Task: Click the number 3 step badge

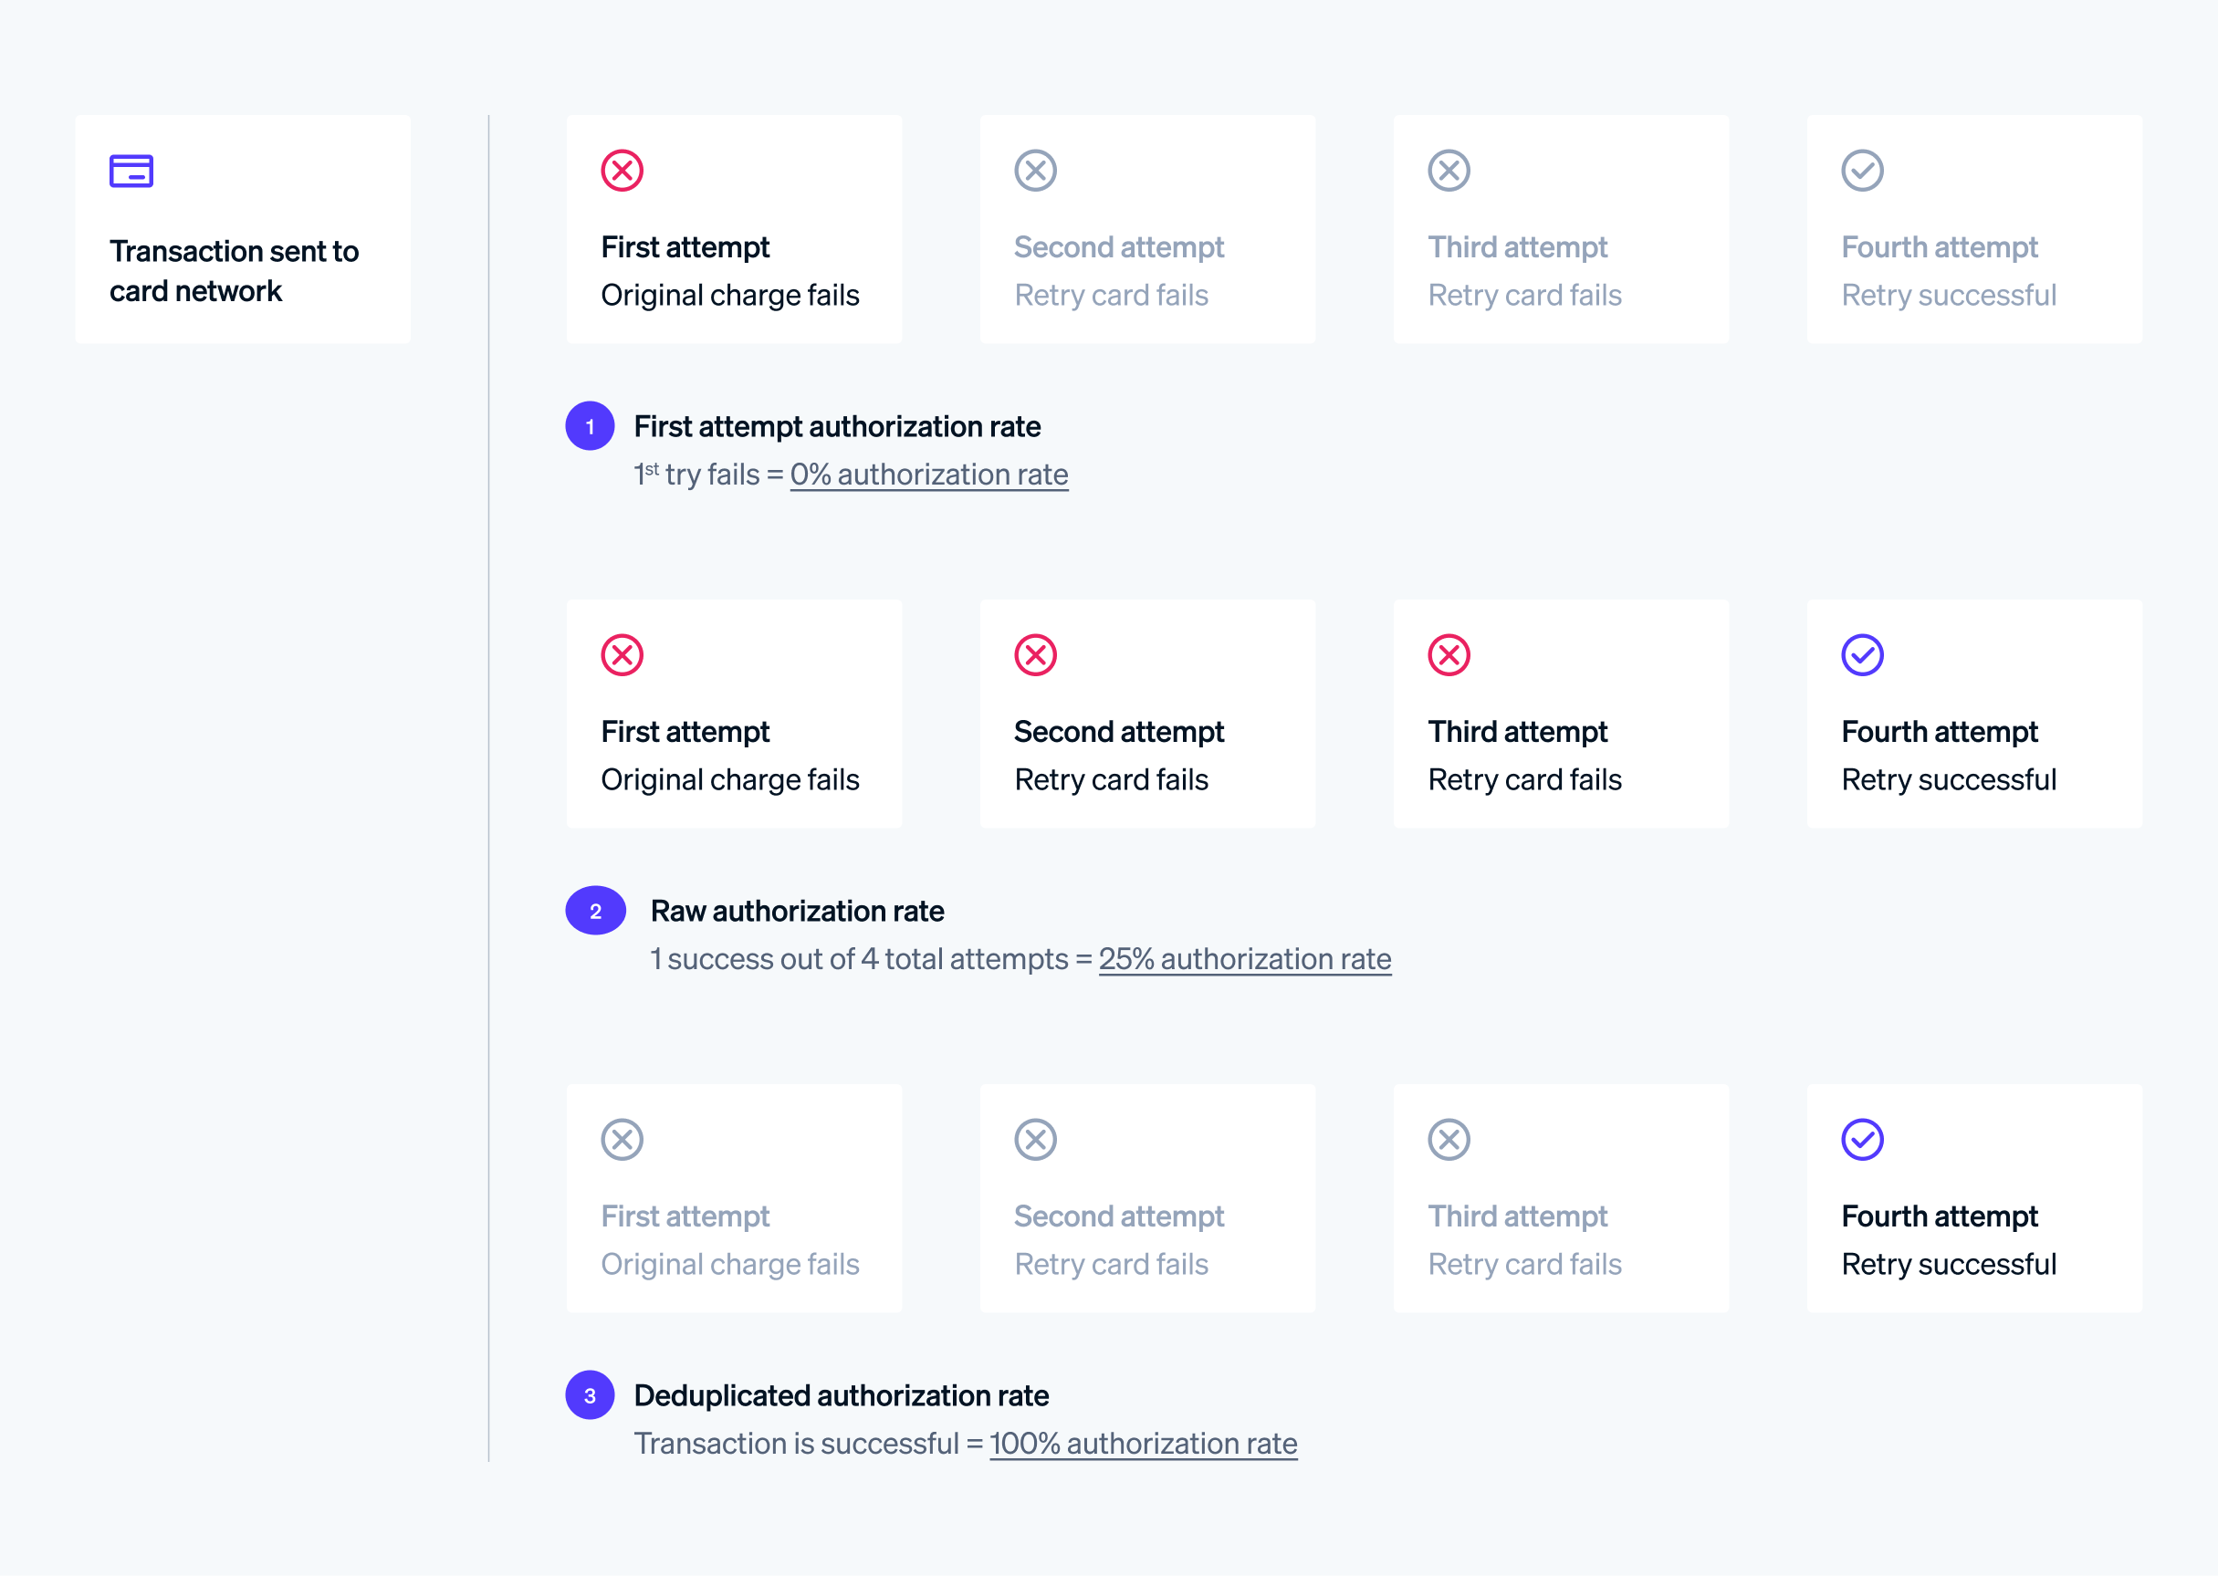Action: 591,1395
